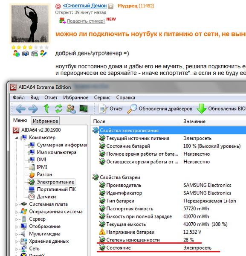
Task: Expand the Системная плата node
Action: (x=17, y=204)
